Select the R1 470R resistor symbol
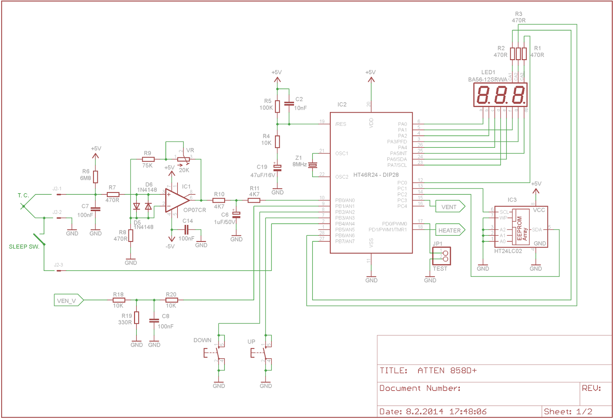 (524, 54)
